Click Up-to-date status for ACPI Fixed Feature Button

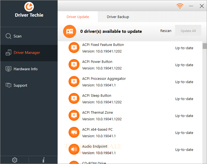(x=184, y=48)
